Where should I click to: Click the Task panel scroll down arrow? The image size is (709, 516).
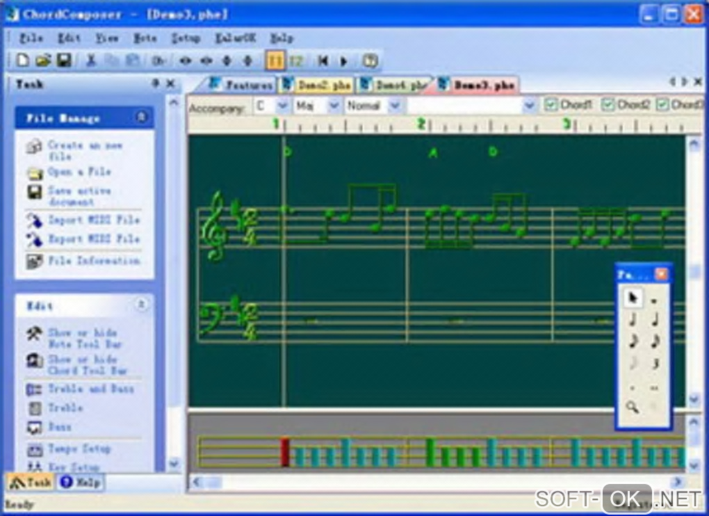point(174,464)
